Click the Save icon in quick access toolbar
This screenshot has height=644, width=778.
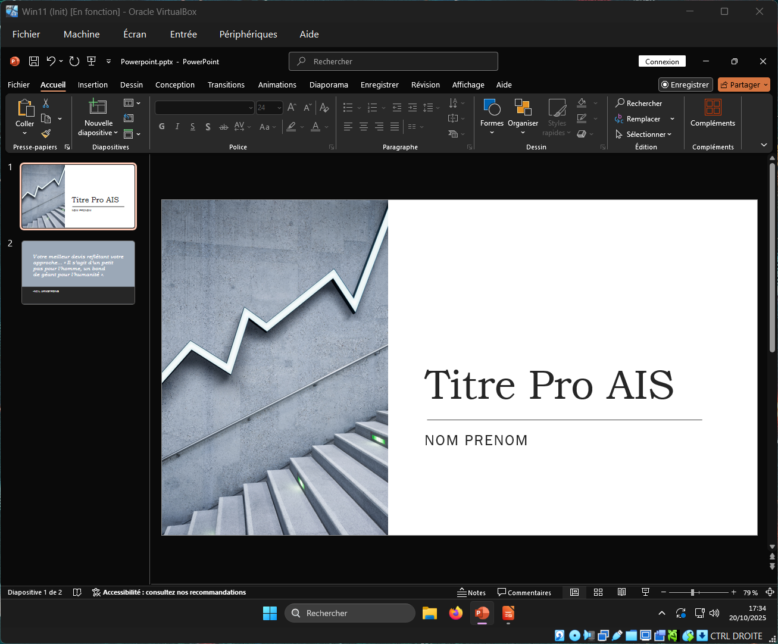[34, 61]
